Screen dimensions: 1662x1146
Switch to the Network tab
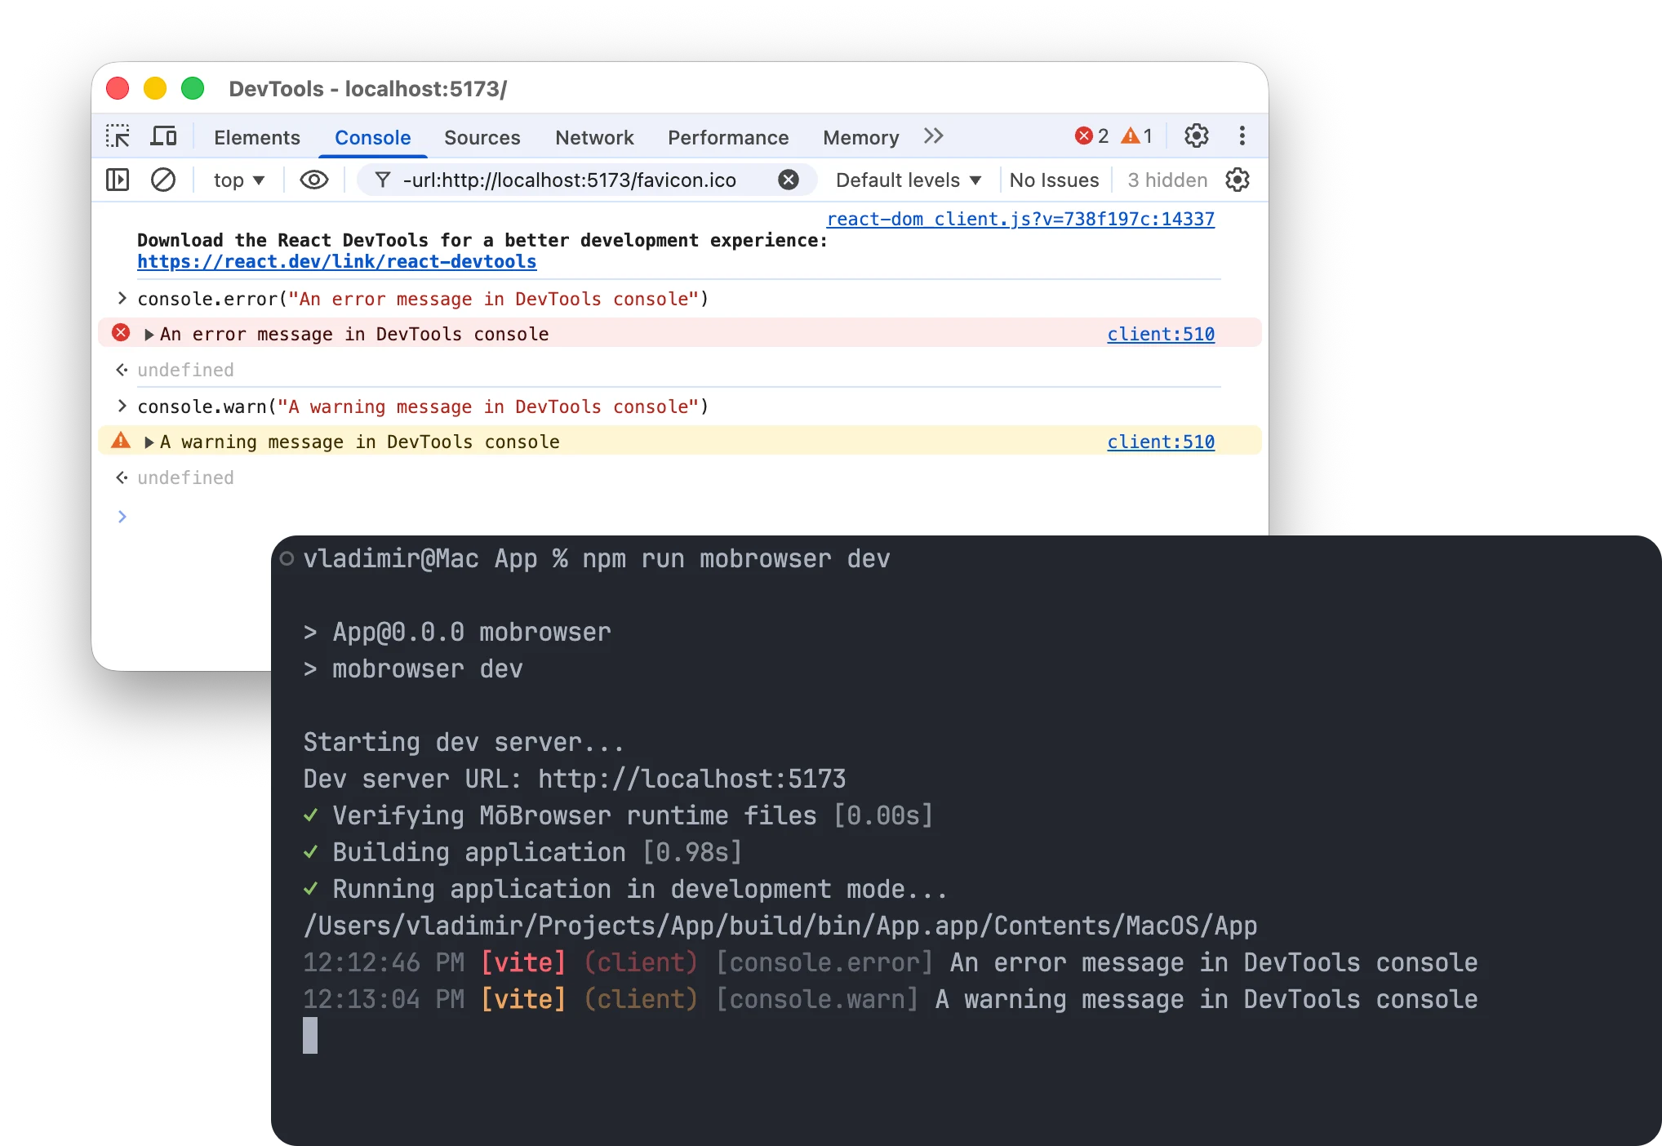pos(594,137)
